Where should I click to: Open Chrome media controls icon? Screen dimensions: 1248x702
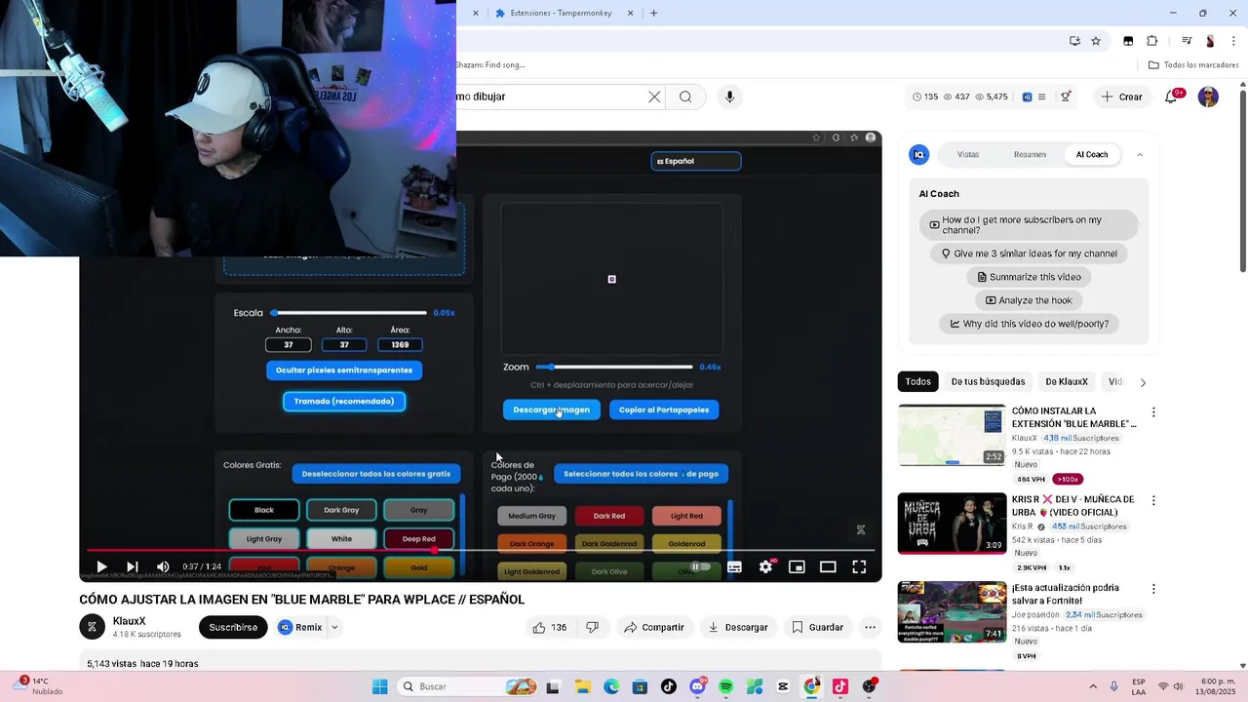(1187, 41)
